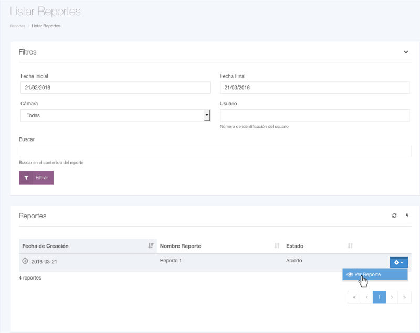Jump to the last page of results
Viewport: 420px width, 333px height.
tap(404, 297)
